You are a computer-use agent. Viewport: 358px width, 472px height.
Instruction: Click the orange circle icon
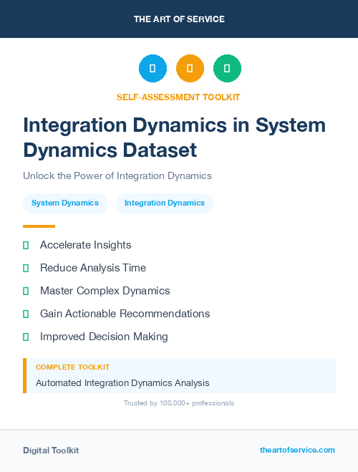click(190, 68)
